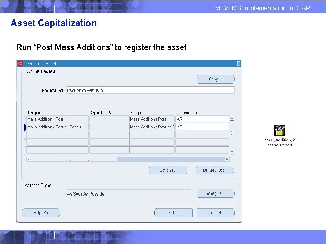Click the Stage column header
326x244 pixels.
click(x=136, y=113)
